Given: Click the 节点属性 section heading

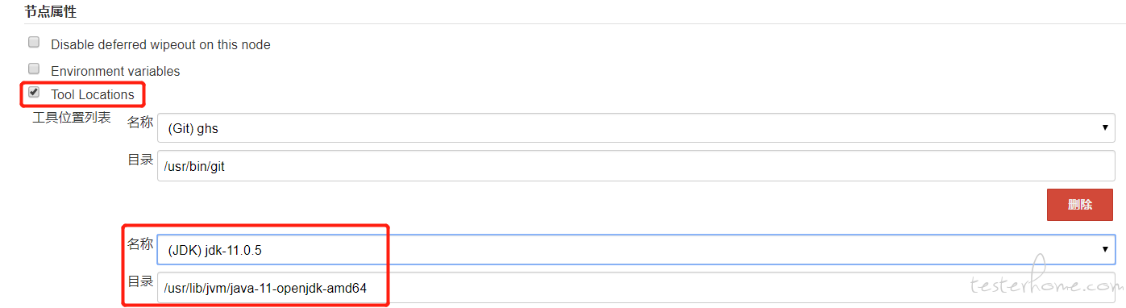Looking at the screenshot, I should pos(51,11).
